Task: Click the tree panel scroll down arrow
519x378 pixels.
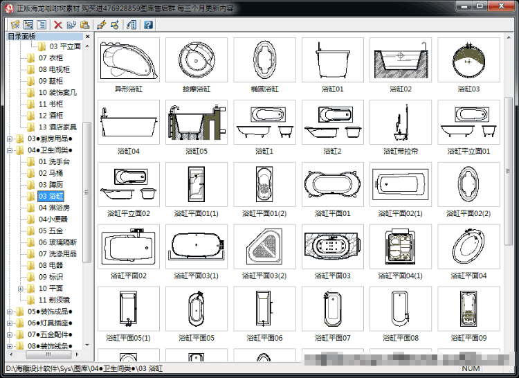Action: (87, 345)
